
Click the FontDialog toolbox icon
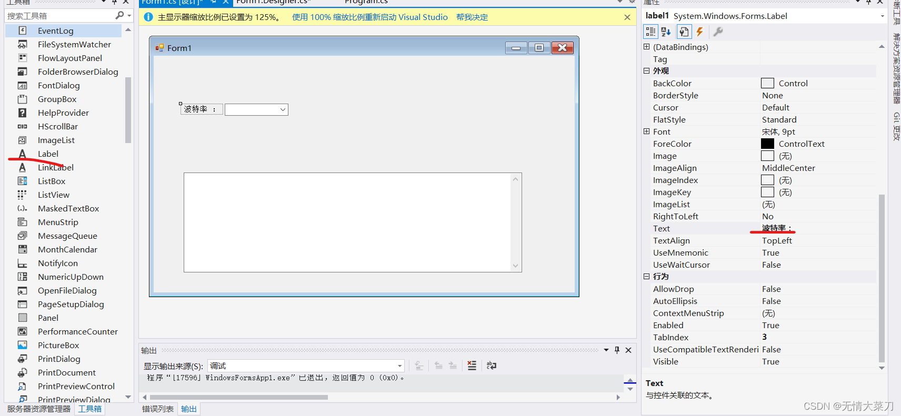22,85
